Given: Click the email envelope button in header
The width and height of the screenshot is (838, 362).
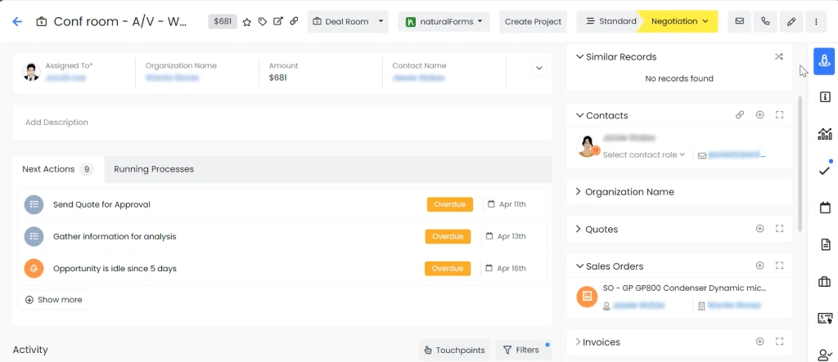Looking at the screenshot, I should click(740, 22).
